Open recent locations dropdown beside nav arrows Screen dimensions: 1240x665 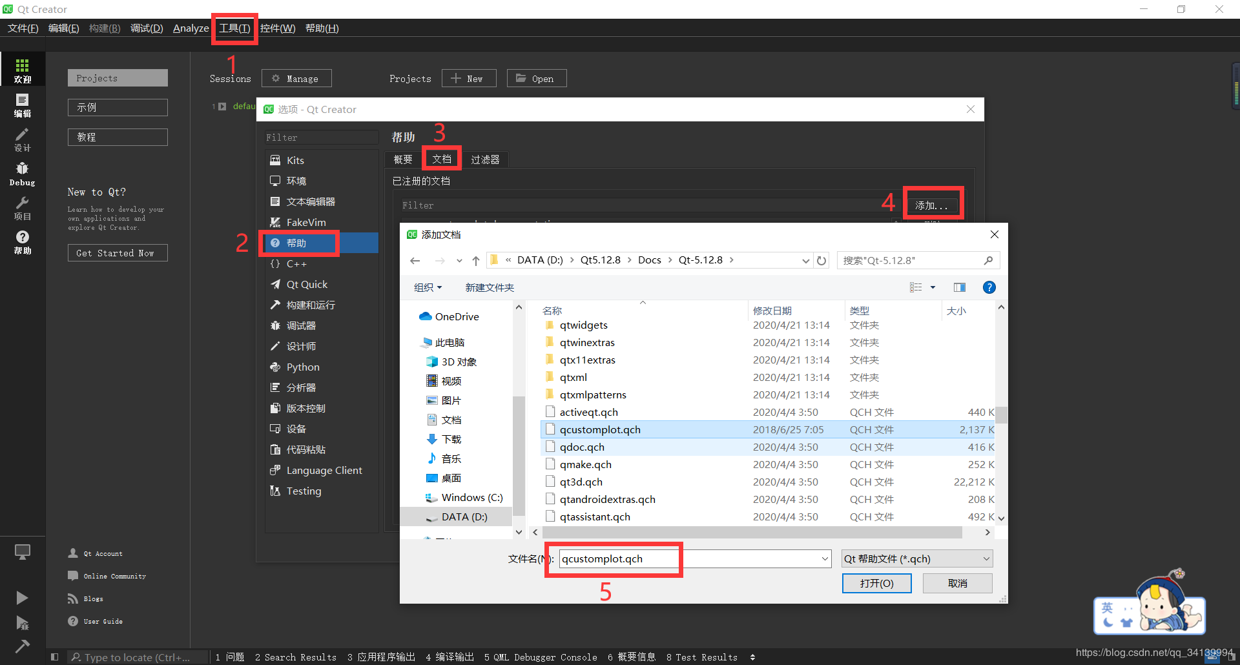[459, 261]
